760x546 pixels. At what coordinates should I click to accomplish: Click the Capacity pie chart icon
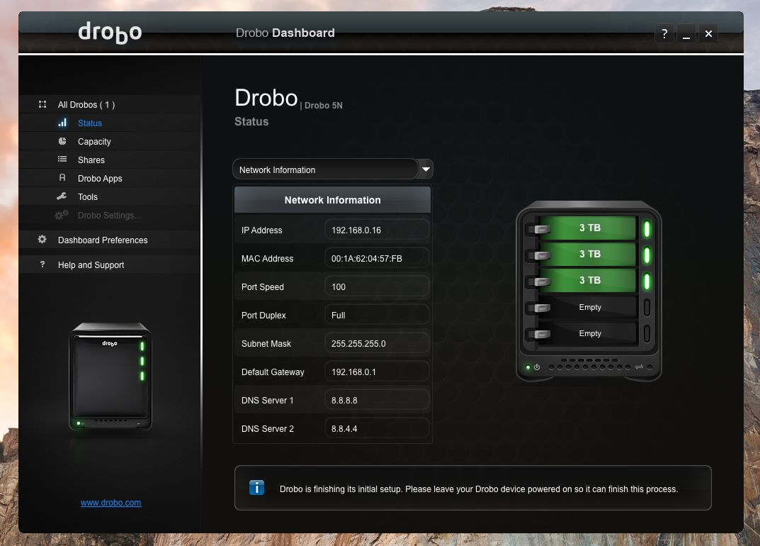coord(62,142)
